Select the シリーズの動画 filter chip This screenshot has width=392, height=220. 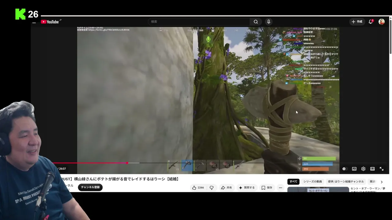tap(313, 182)
